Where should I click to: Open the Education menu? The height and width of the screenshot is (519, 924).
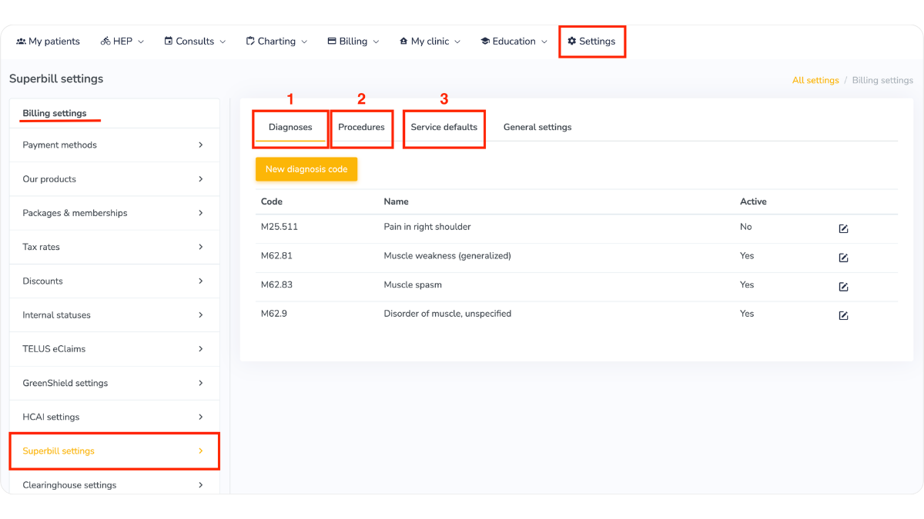(x=514, y=42)
